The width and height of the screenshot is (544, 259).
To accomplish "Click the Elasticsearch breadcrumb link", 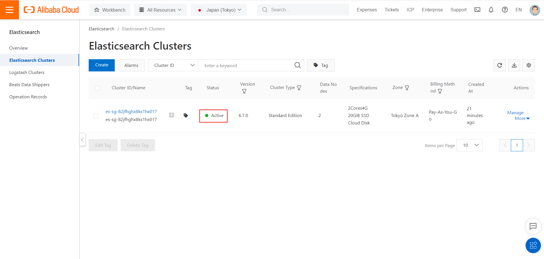I will (x=101, y=29).
